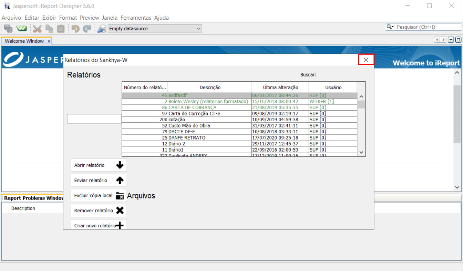Open the Arquivo menu
This screenshot has width=463, height=271.
click(x=11, y=17)
